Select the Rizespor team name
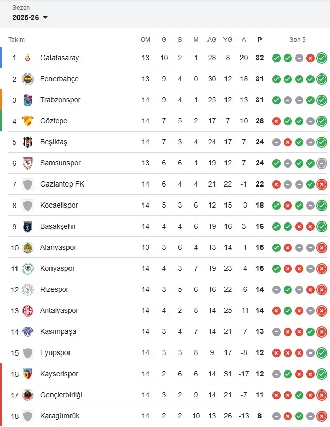Screen dimensions: 330x427 [54, 289]
